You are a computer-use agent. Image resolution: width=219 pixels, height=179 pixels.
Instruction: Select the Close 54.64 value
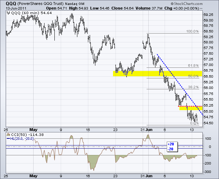(x=123, y=8)
